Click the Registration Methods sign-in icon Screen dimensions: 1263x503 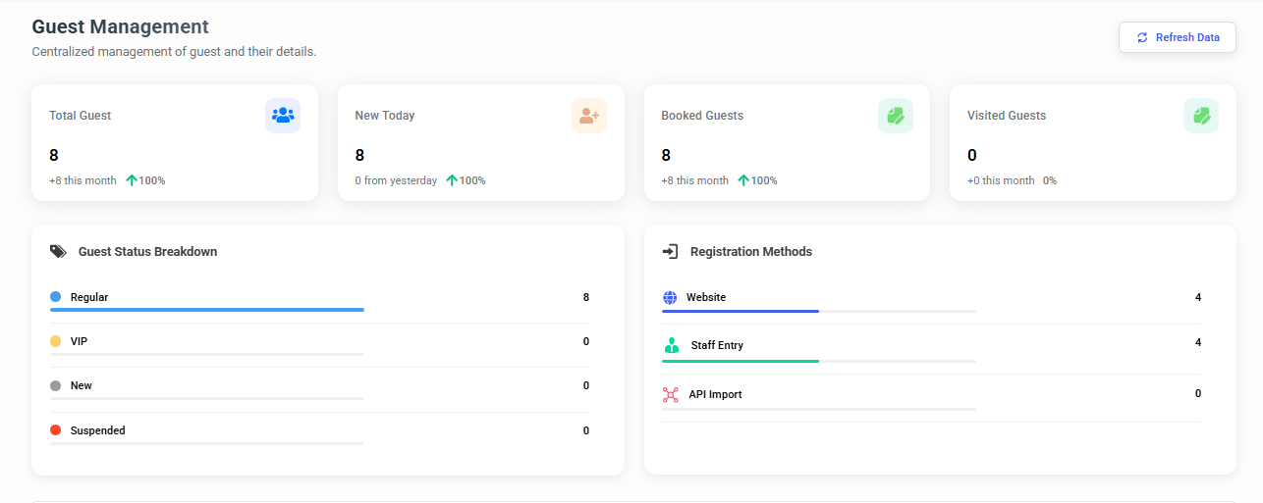pyautogui.click(x=671, y=252)
